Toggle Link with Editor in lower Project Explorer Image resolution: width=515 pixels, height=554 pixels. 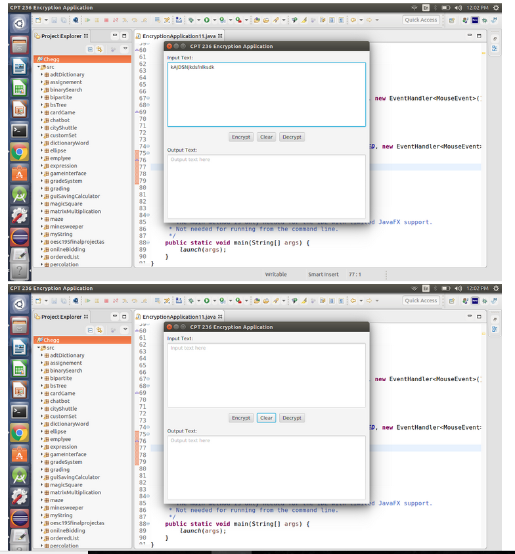100,330
